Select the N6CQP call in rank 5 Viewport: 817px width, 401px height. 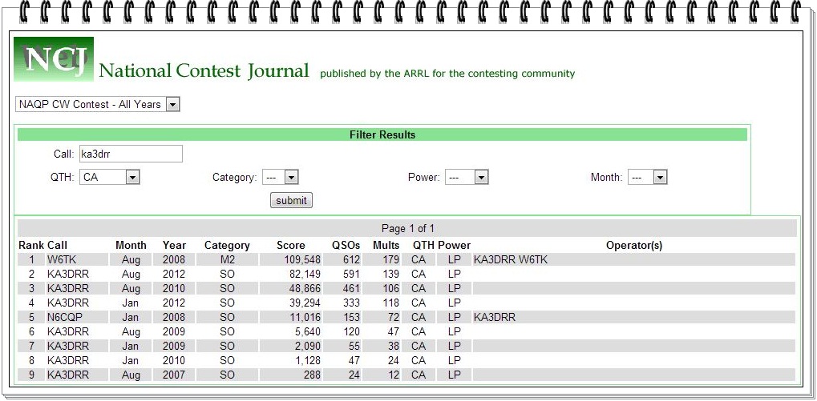click(65, 317)
